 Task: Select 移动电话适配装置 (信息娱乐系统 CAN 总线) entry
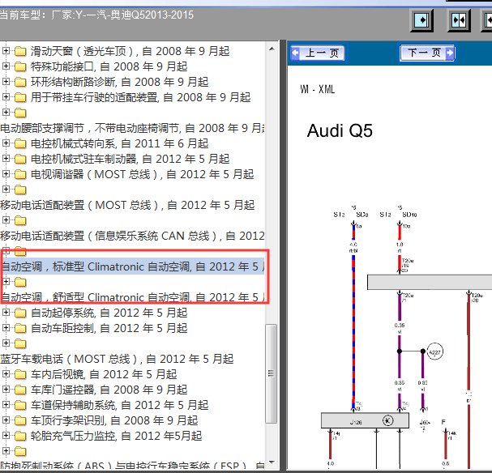[x=132, y=236]
